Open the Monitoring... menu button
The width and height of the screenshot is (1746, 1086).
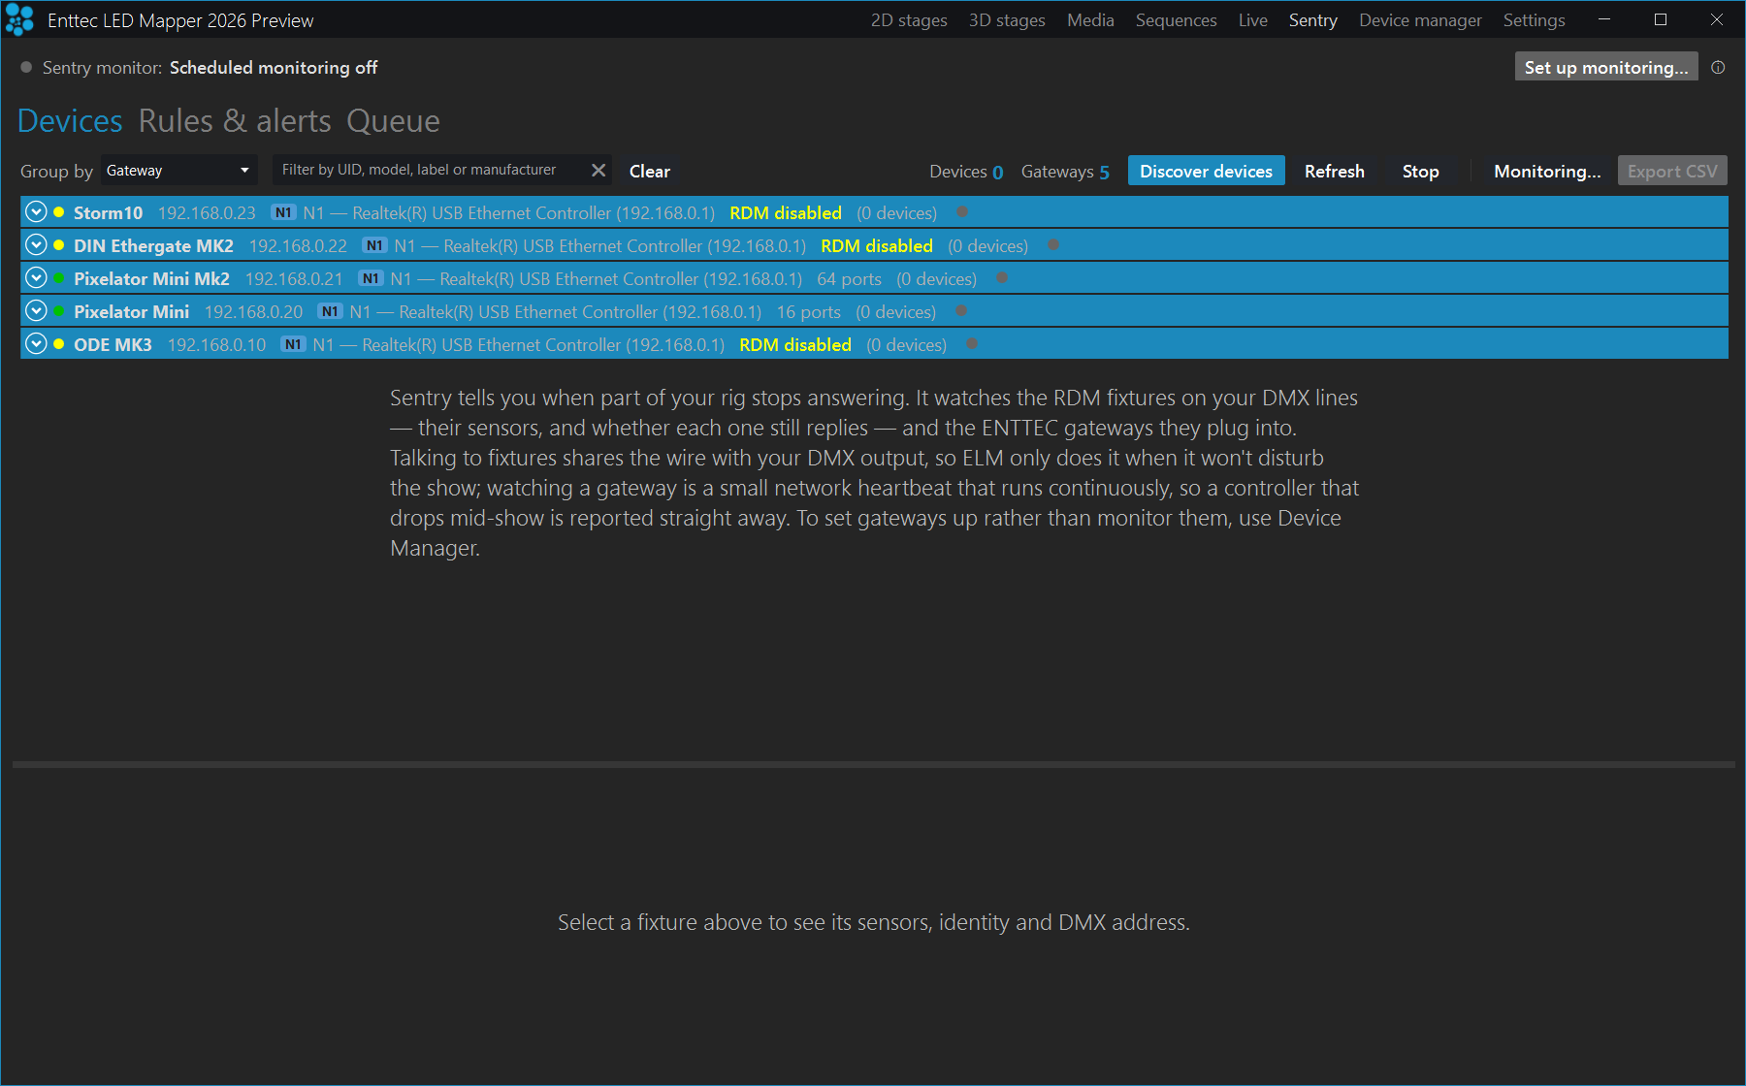tap(1547, 171)
